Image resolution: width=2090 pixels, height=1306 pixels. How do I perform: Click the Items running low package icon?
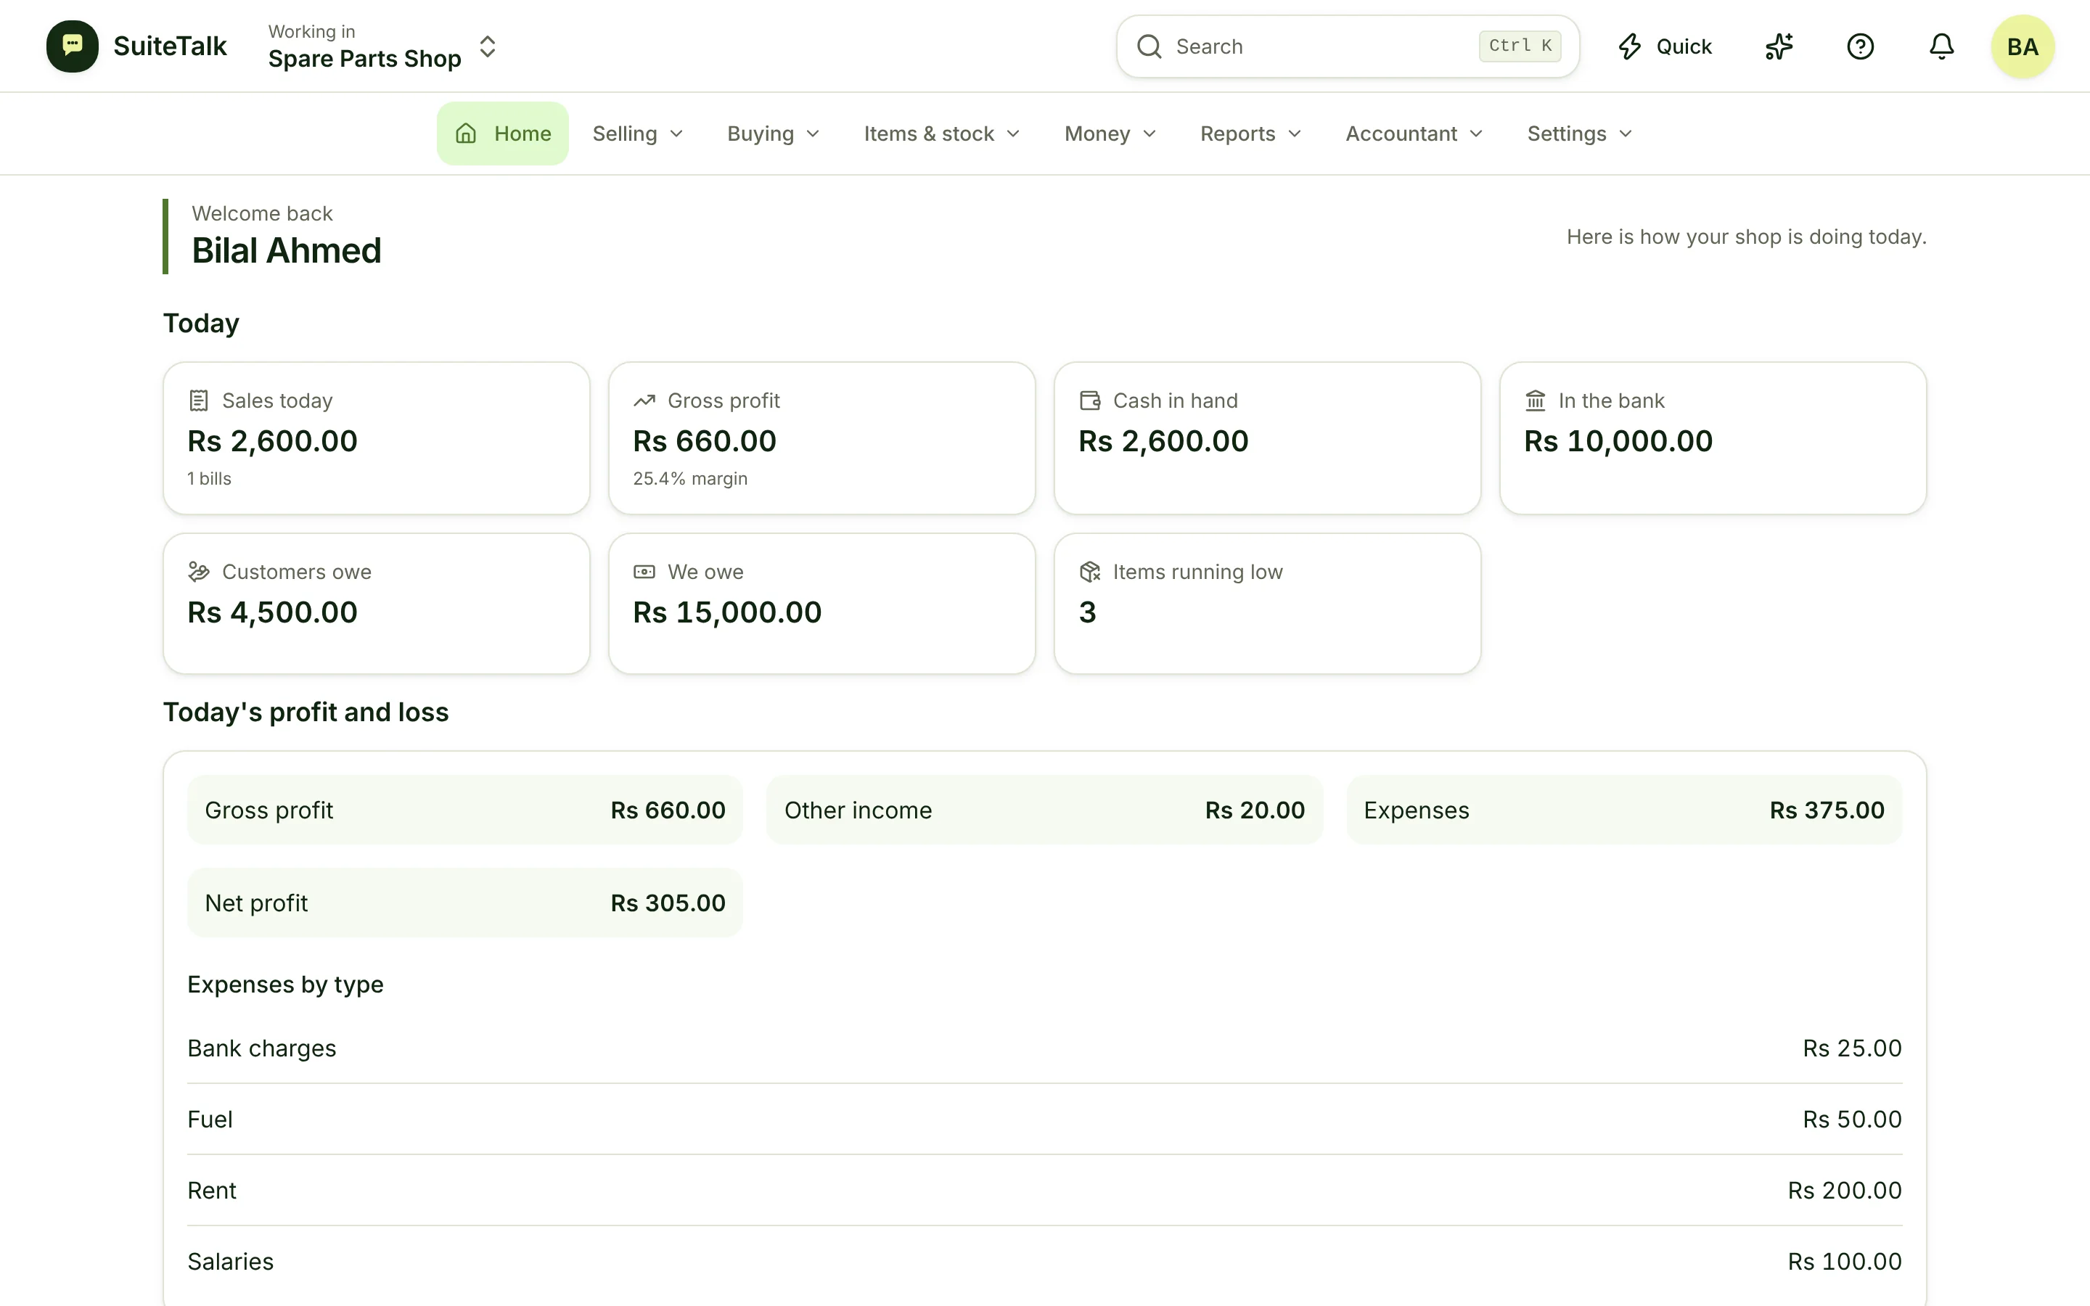coord(1090,572)
